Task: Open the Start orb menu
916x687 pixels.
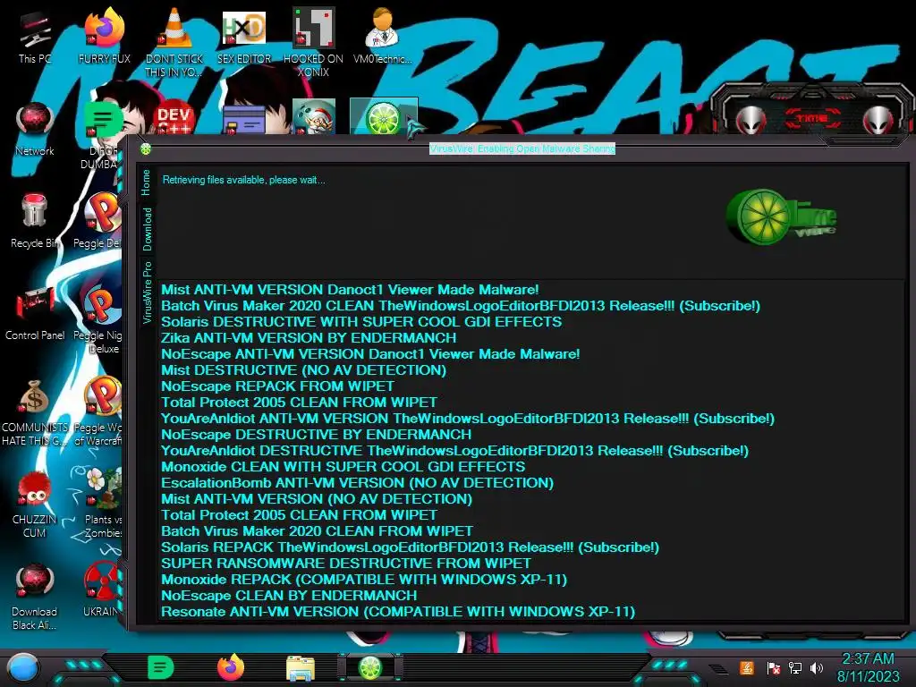Action: click(23, 668)
